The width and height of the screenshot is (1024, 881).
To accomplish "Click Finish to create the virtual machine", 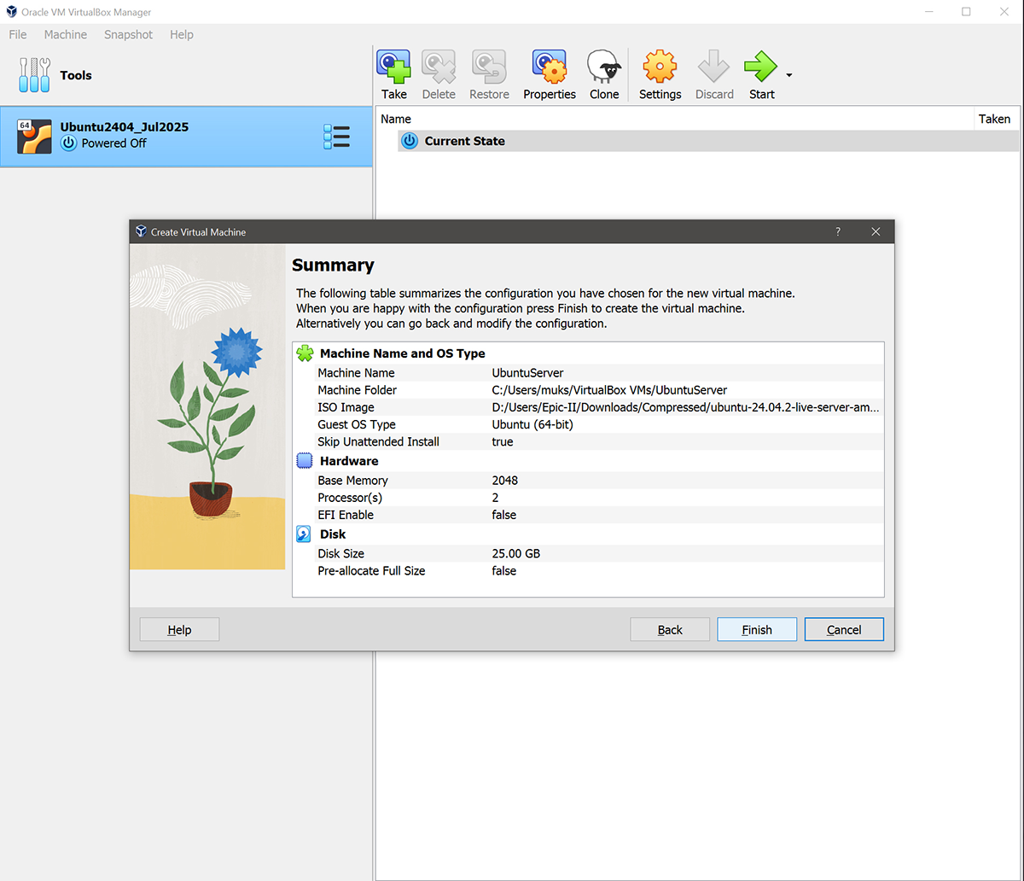I will [x=757, y=630].
